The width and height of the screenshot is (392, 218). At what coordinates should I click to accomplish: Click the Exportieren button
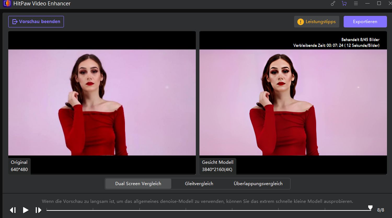[365, 22]
